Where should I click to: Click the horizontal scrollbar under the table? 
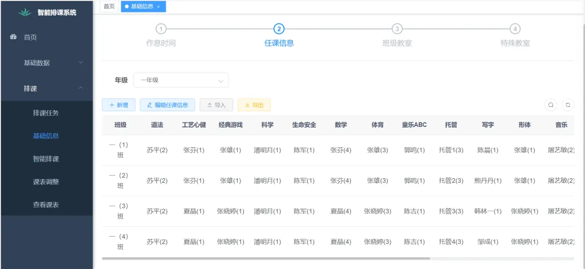[x=265, y=259]
